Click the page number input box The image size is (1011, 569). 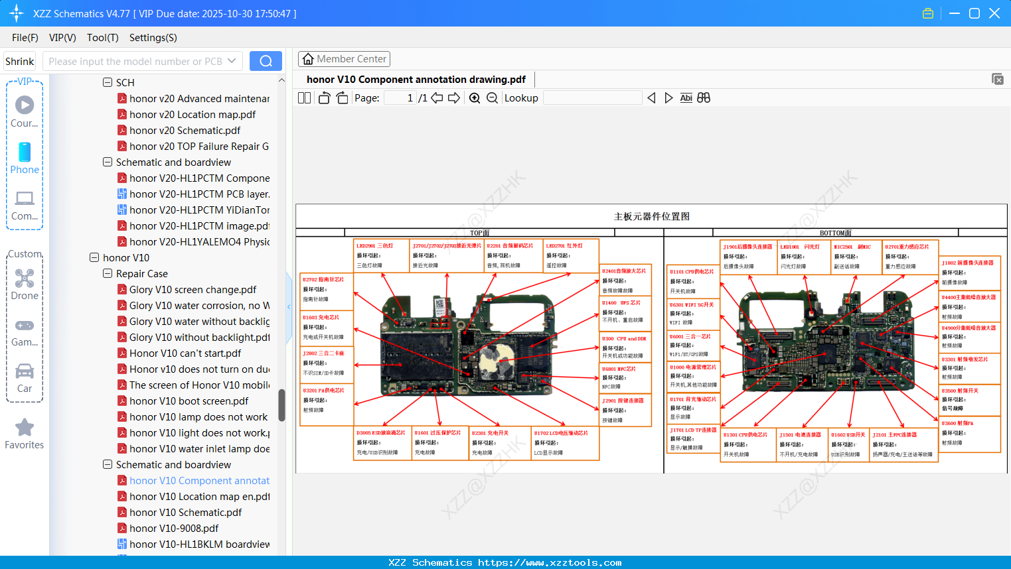pyautogui.click(x=400, y=98)
